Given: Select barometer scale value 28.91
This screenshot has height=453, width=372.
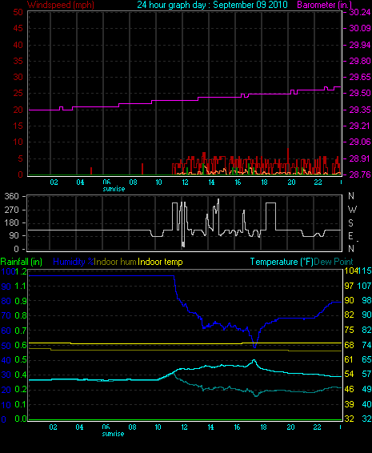Looking at the screenshot, I should point(359,158).
